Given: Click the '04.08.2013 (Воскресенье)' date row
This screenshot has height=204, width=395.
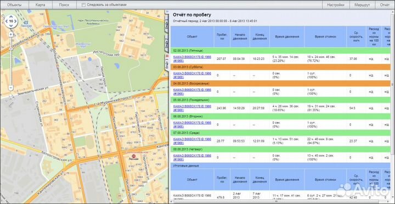Looking at the screenshot, I should (x=281, y=84).
